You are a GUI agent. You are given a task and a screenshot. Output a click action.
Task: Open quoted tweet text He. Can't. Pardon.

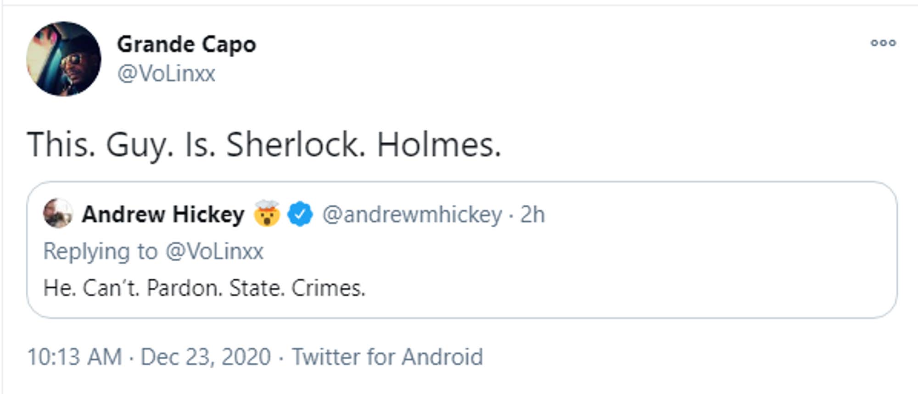[204, 288]
